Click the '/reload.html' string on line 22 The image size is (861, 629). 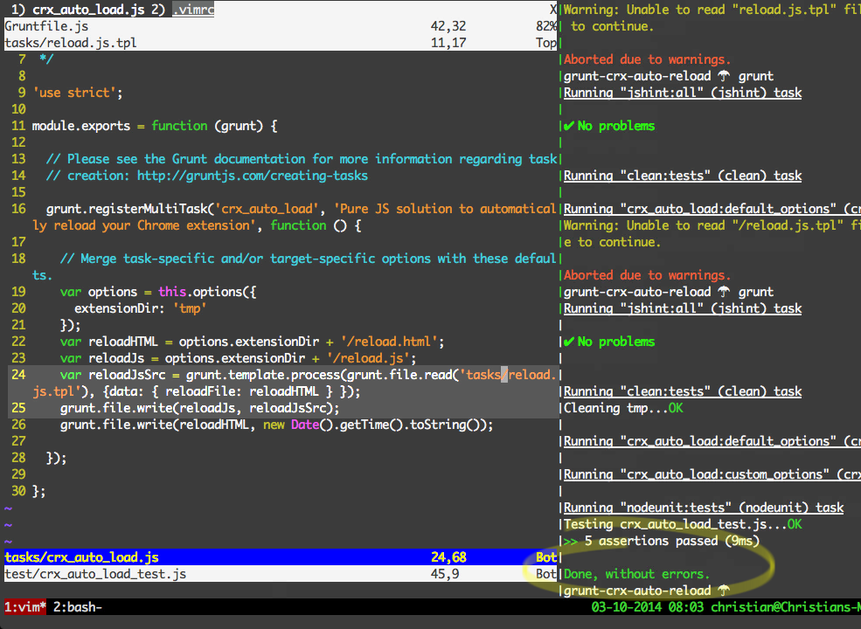[x=389, y=342]
